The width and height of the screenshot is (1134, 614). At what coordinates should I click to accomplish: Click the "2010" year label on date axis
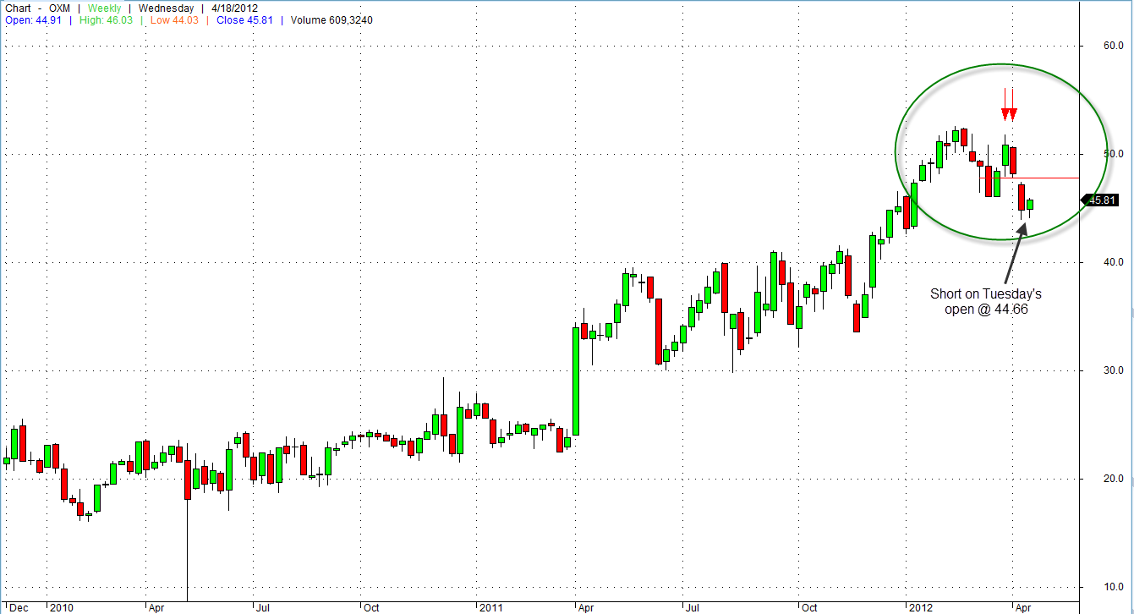(x=62, y=607)
